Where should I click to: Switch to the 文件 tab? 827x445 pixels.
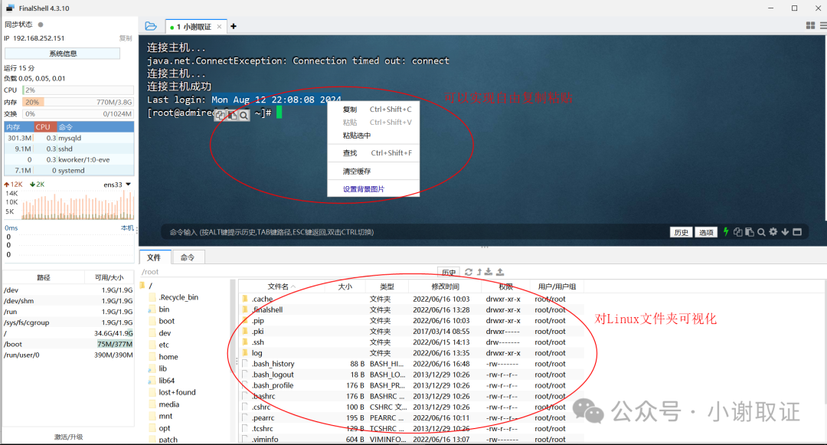(155, 257)
